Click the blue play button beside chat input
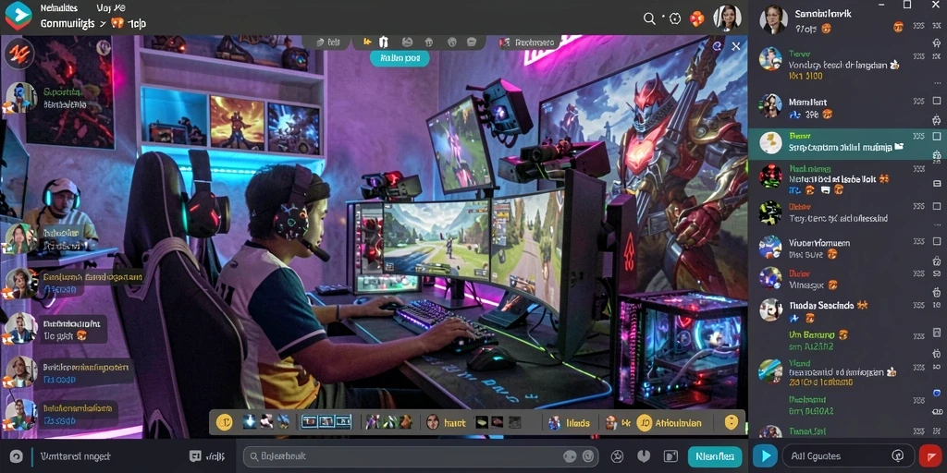947x473 pixels. (x=765, y=455)
